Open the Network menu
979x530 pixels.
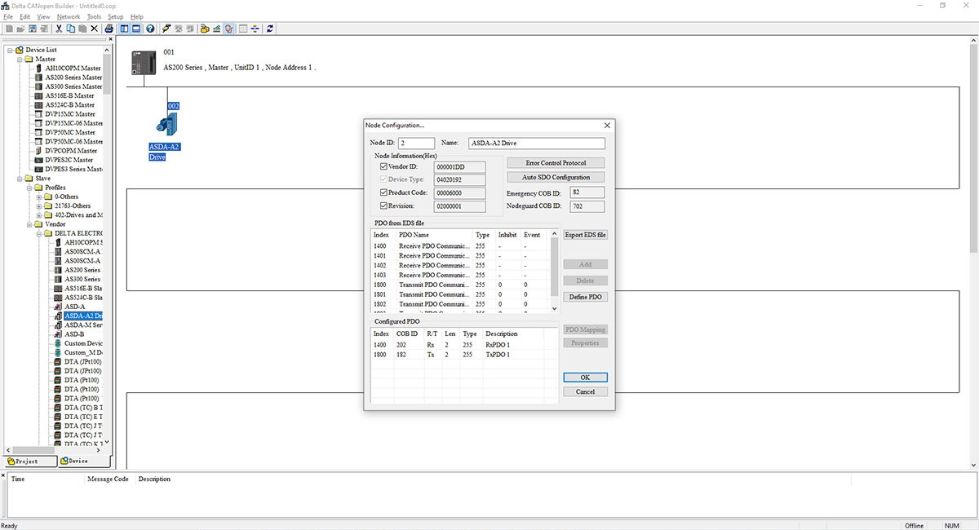[x=69, y=16]
